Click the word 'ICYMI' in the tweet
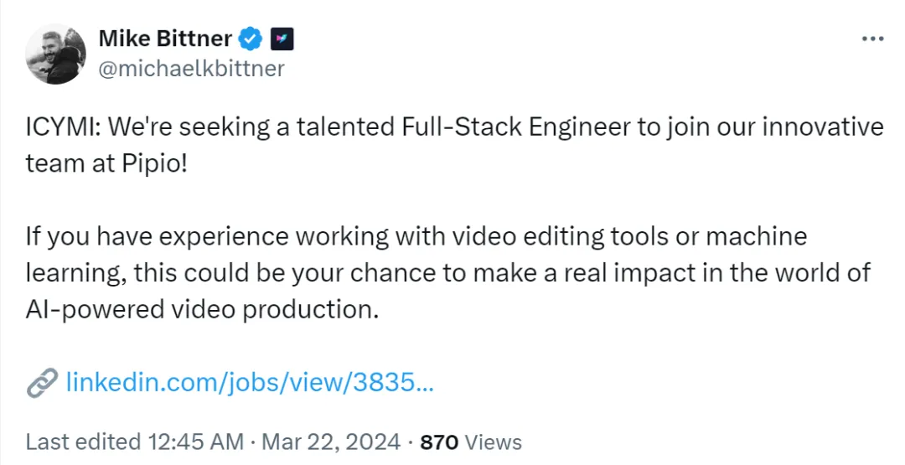The width and height of the screenshot is (905, 465). [60, 127]
